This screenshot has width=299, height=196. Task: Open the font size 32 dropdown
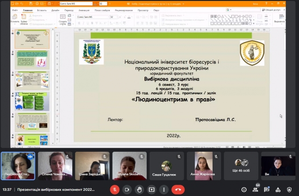(x=113, y=17)
